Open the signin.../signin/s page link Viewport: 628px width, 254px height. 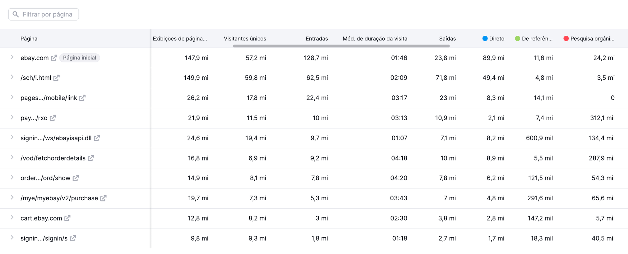(x=44, y=238)
